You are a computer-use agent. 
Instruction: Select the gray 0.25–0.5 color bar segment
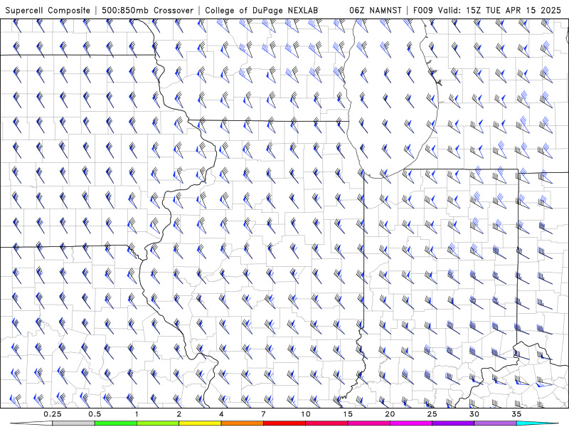coord(73,423)
